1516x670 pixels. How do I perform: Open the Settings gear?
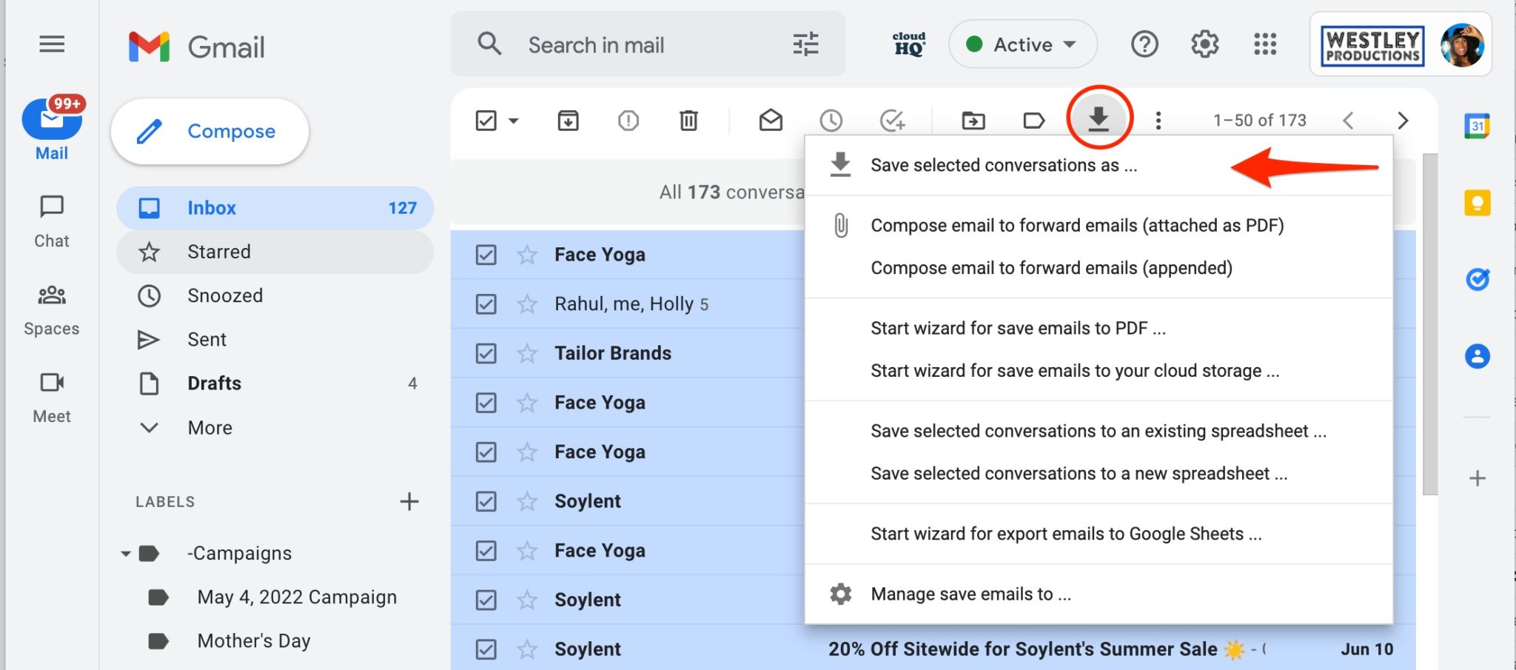[1204, 44]
